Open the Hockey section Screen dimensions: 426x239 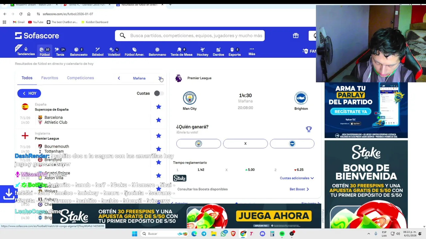[x=202, y=51]
